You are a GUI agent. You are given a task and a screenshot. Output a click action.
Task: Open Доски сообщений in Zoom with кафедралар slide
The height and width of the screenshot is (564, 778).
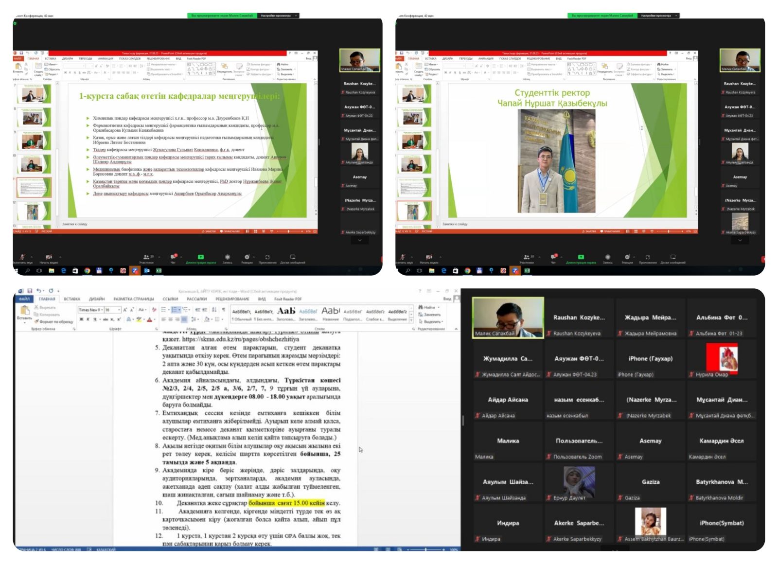coord(293,258)
